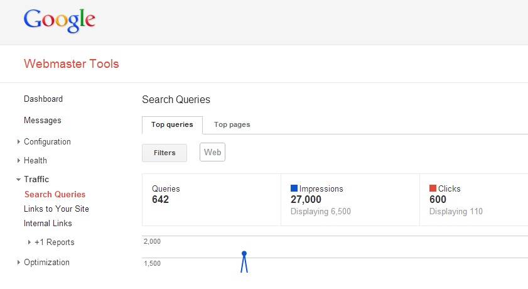Click the 2,000 axis label
The height and width of the screenshot is (289, 528).
152,241
